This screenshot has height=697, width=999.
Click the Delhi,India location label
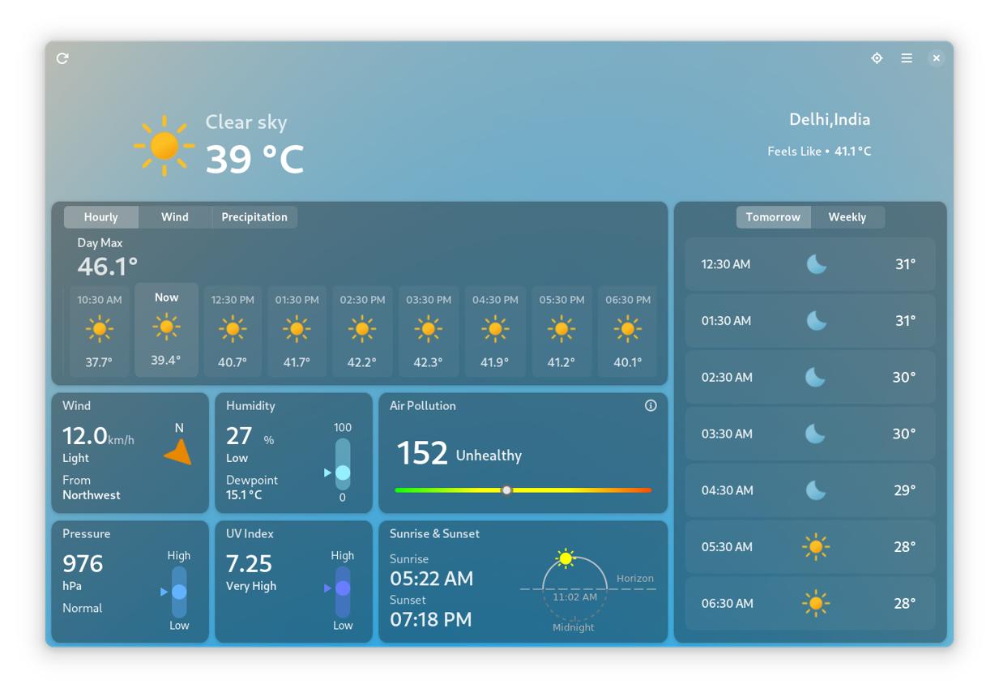[830, 119]
